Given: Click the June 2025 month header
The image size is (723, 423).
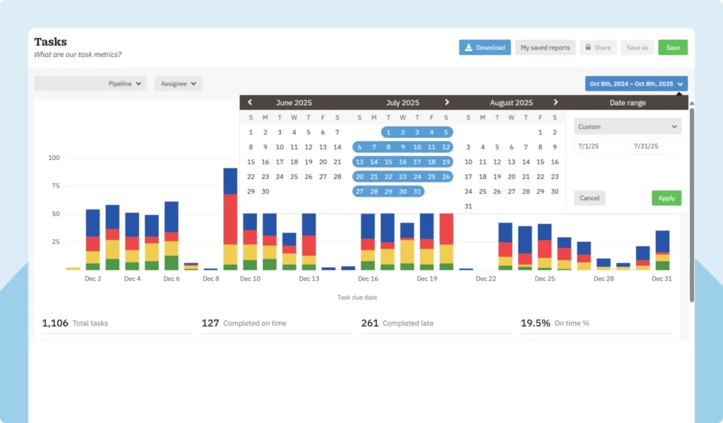Looking at the screenshot, I should pos(294,102).
